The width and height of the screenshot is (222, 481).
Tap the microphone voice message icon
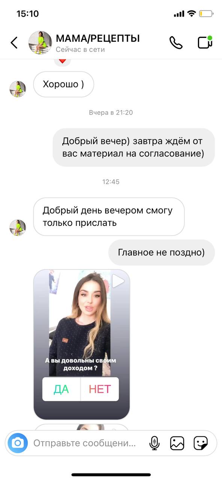click(154, 443)
